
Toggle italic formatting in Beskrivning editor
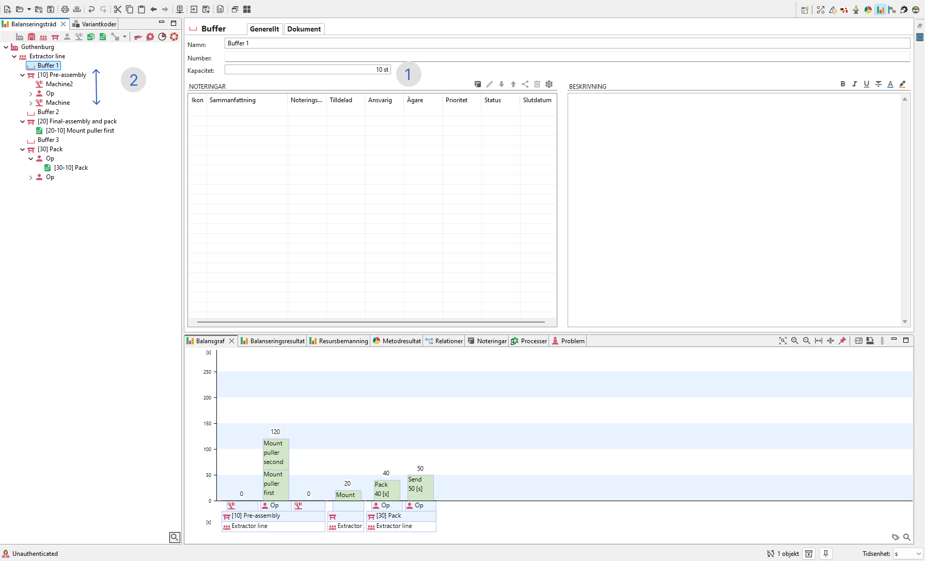tap(855, 84)
